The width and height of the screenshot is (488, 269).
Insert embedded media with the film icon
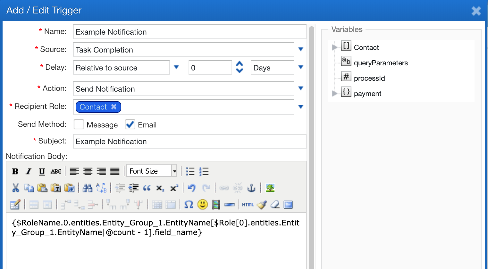(x=216, y=205)
